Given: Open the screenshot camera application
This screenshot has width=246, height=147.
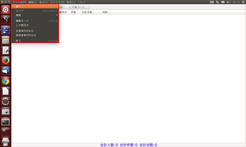Looking at the screenshot, I should point(6,112).
